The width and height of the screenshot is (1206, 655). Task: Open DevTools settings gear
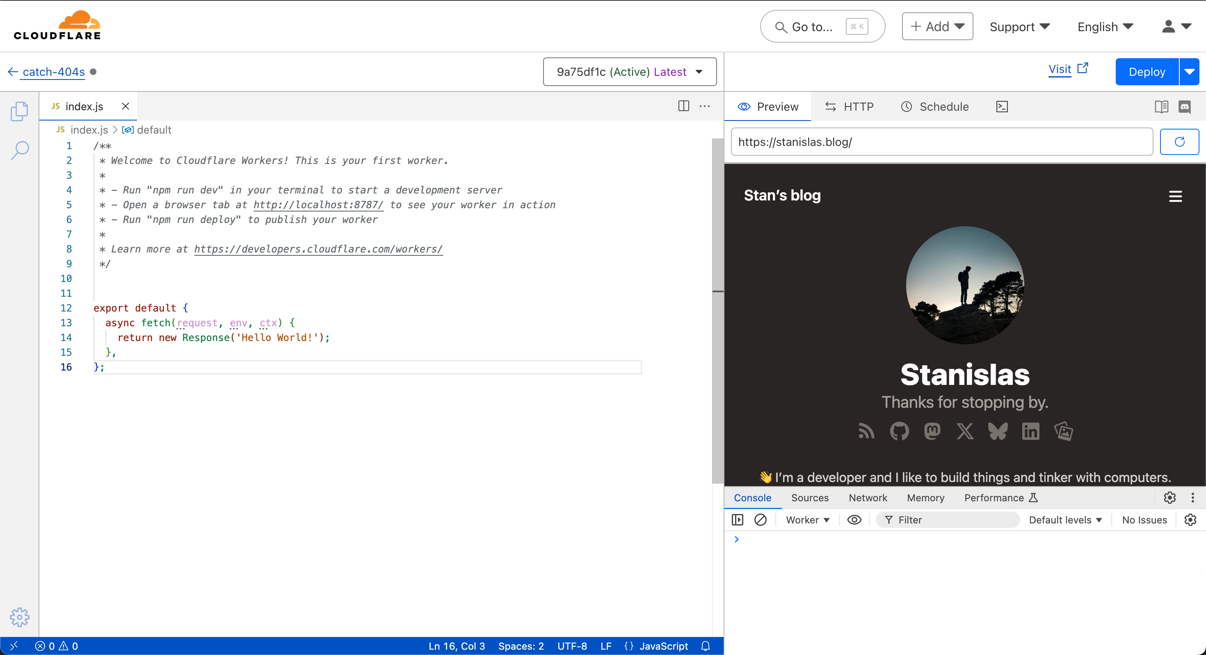(x=1169, y=498)
